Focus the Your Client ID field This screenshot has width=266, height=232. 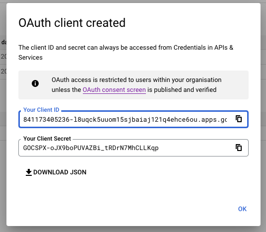click(133, 119)
